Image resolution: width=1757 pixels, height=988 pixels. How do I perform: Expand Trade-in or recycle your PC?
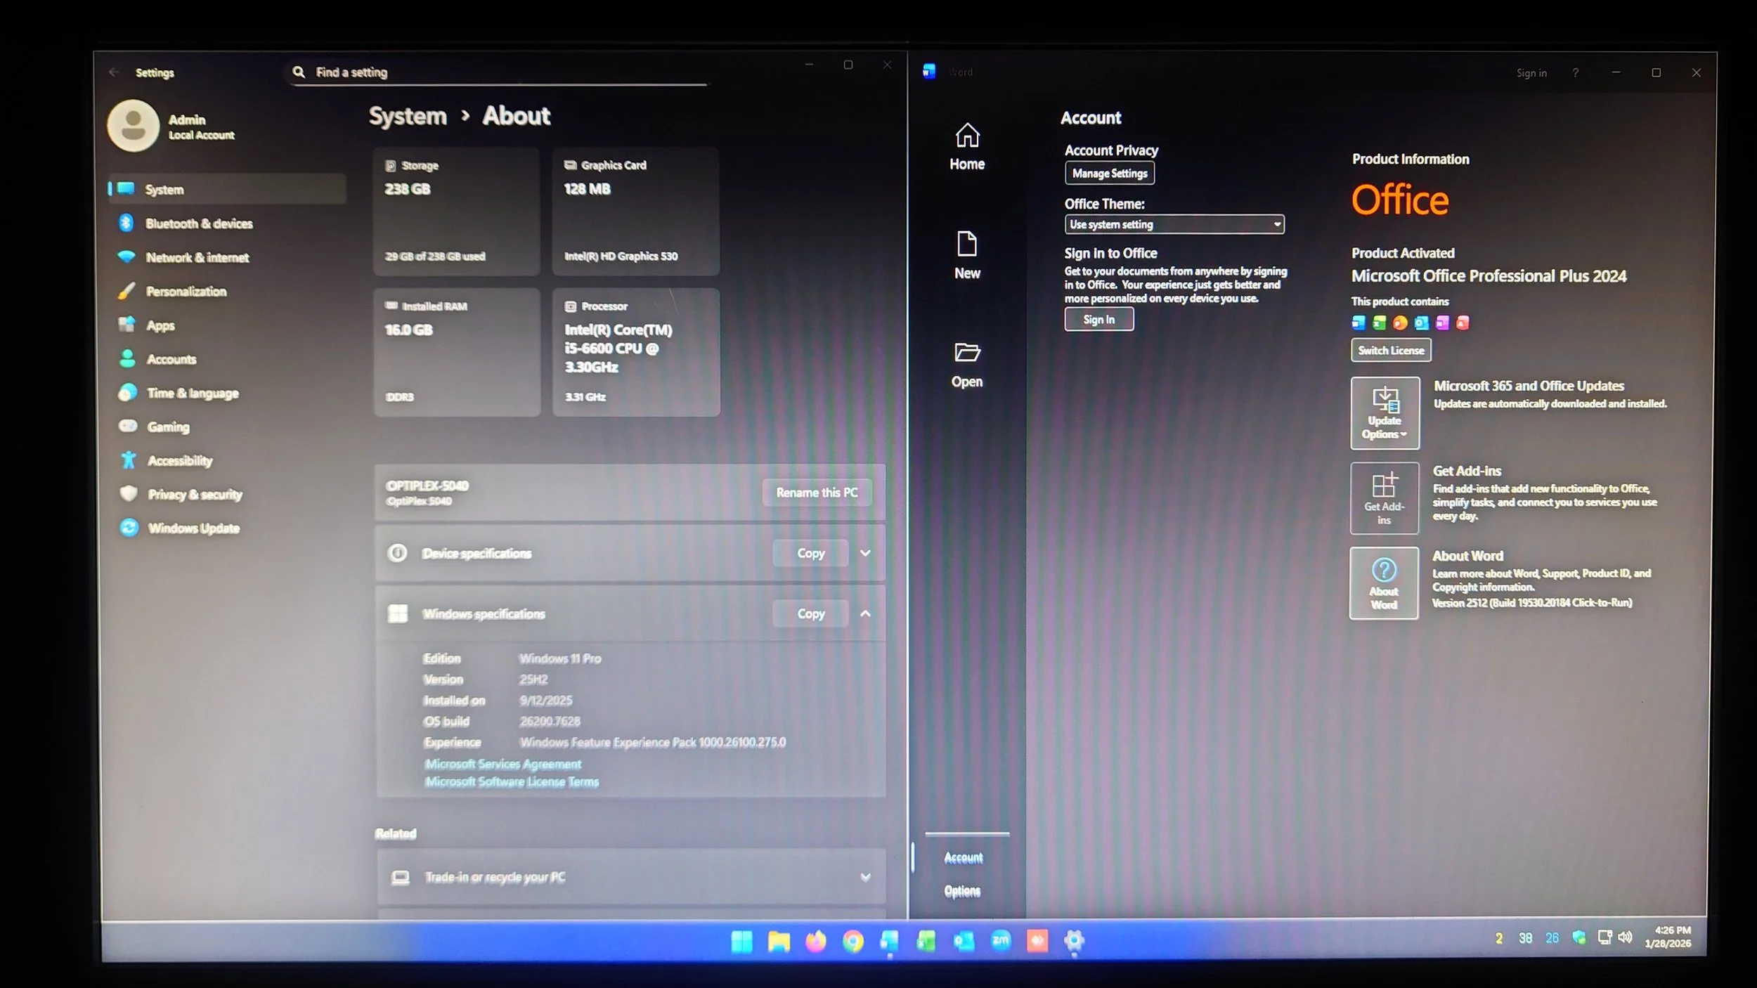(865, 876)
